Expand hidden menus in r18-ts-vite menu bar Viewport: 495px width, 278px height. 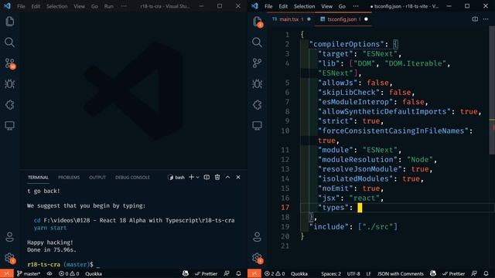(356, 6)
